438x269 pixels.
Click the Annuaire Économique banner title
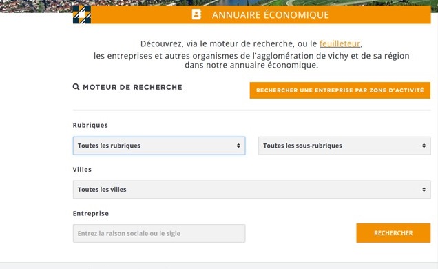point(271,14)
